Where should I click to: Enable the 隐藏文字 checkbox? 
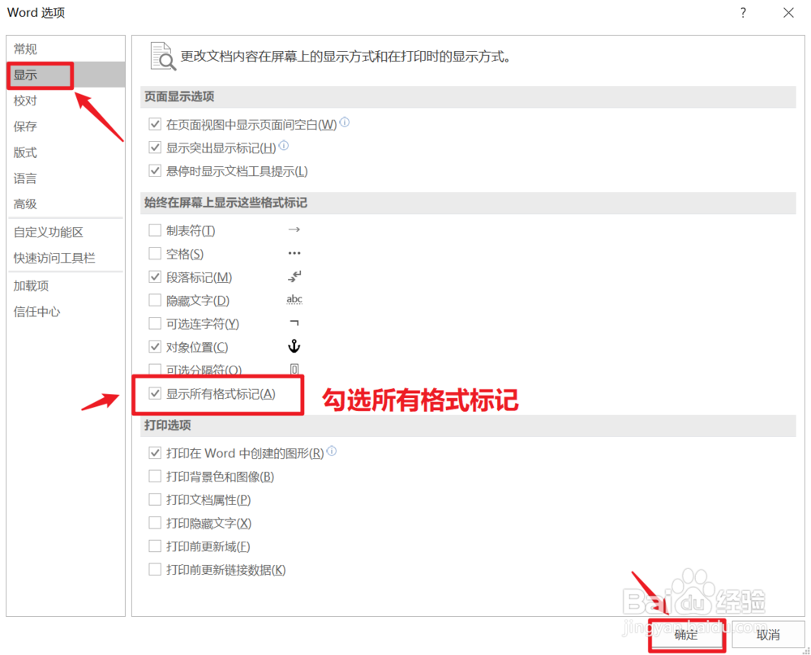click(155, 300)
